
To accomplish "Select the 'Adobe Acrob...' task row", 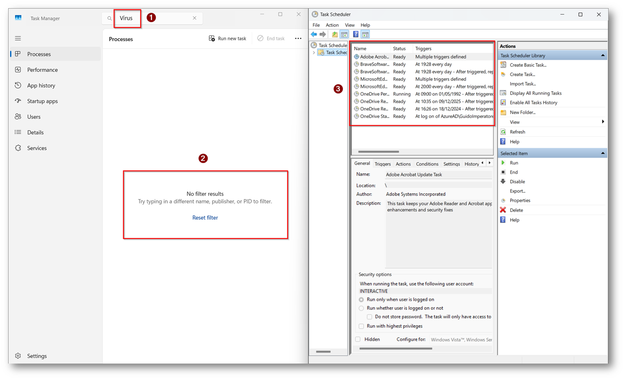I will tap(423, 57).
